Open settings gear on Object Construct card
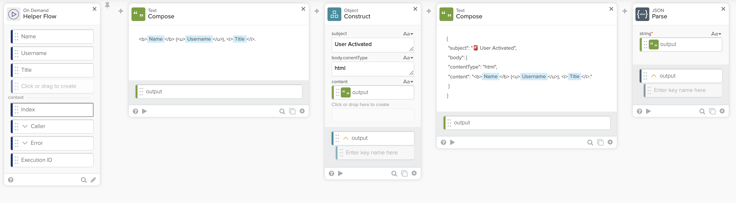 [414, 174]
